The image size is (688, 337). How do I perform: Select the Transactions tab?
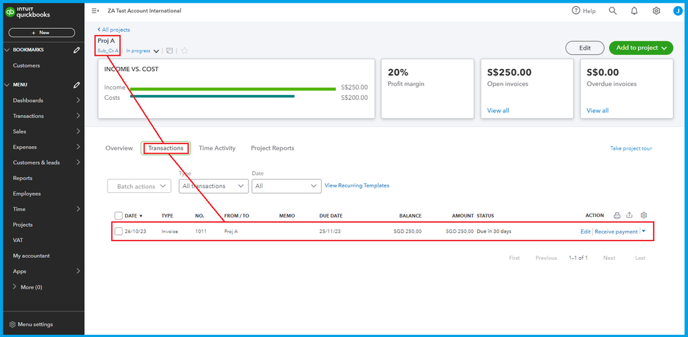[x=165, y=148]
